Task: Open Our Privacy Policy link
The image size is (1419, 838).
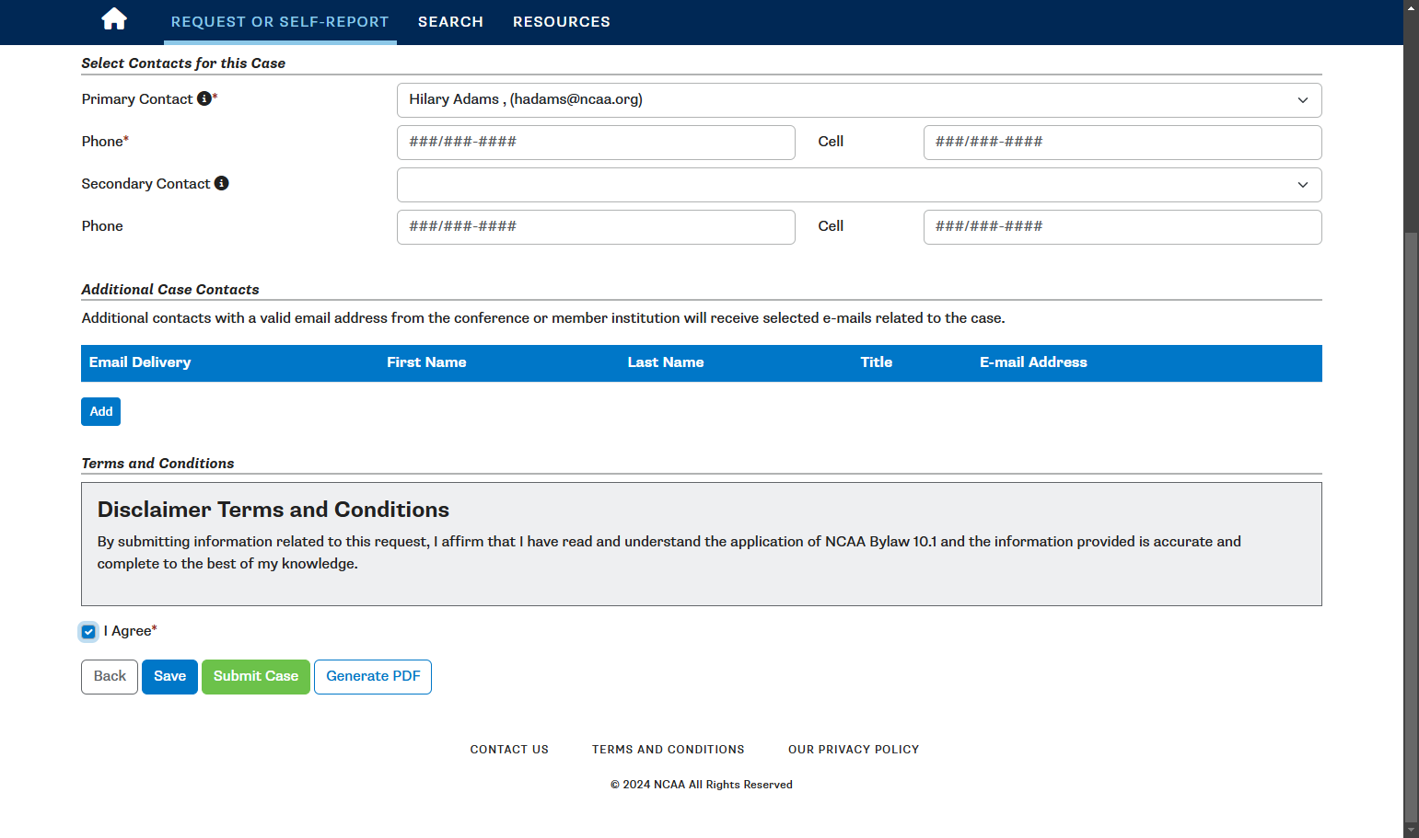Action: tap(854, 750)
